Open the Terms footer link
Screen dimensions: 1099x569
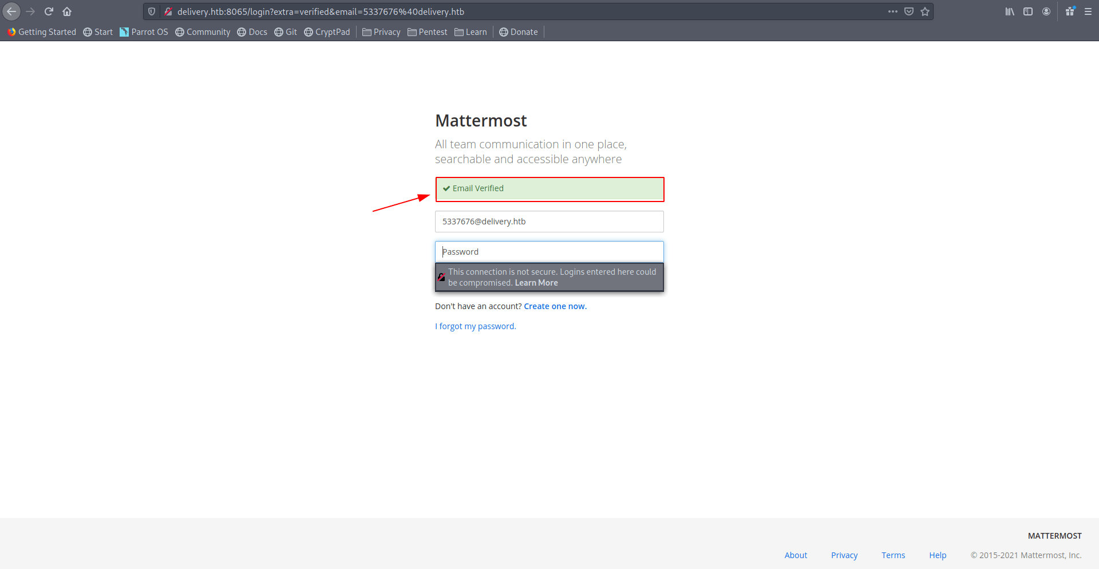pyautogui.click(x=893, y=555)
